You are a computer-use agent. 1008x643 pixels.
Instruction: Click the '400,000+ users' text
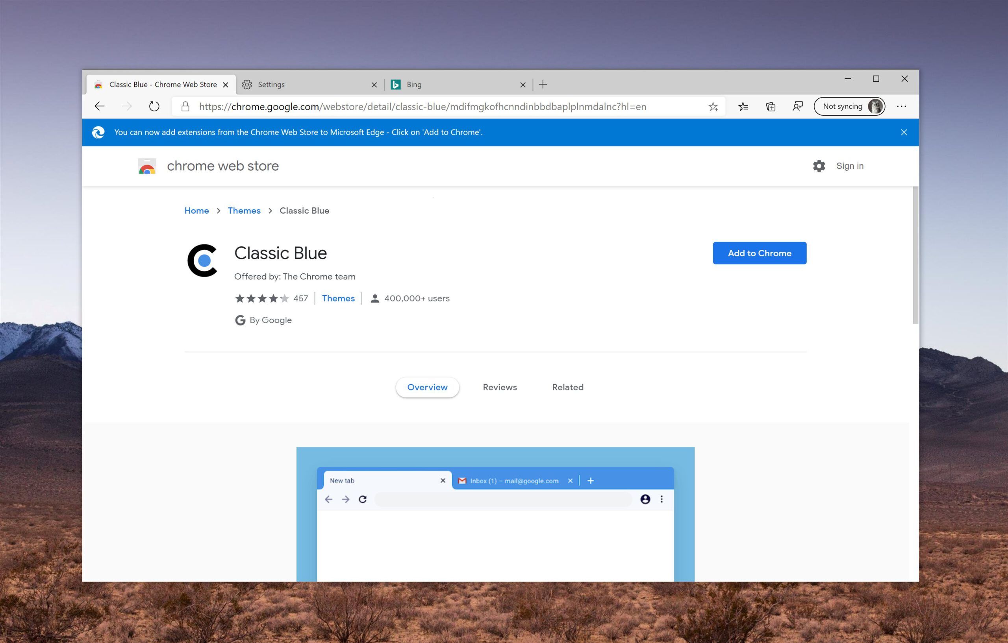tap(417, 298)
